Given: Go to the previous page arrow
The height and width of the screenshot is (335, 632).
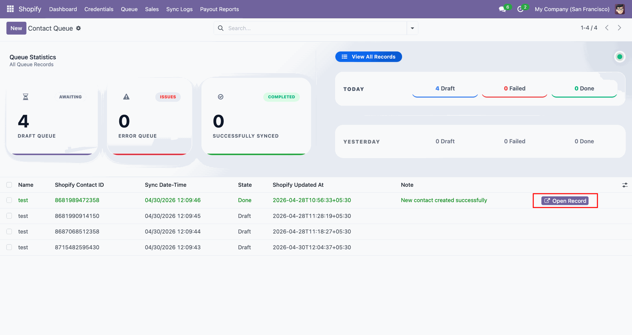Looking at the screenshot, I should click(607, 28).
